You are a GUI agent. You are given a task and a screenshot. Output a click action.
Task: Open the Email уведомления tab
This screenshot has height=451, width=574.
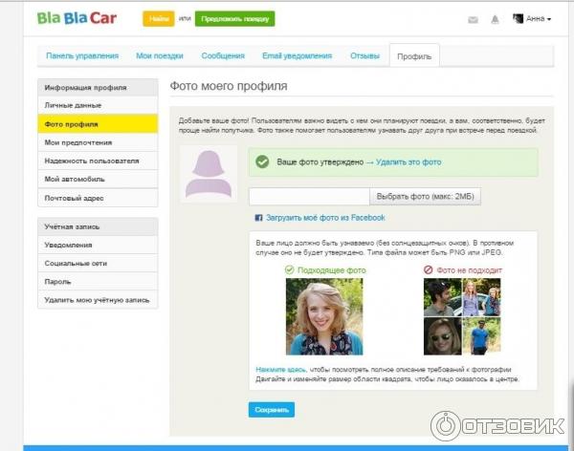(x=297, y=56)
